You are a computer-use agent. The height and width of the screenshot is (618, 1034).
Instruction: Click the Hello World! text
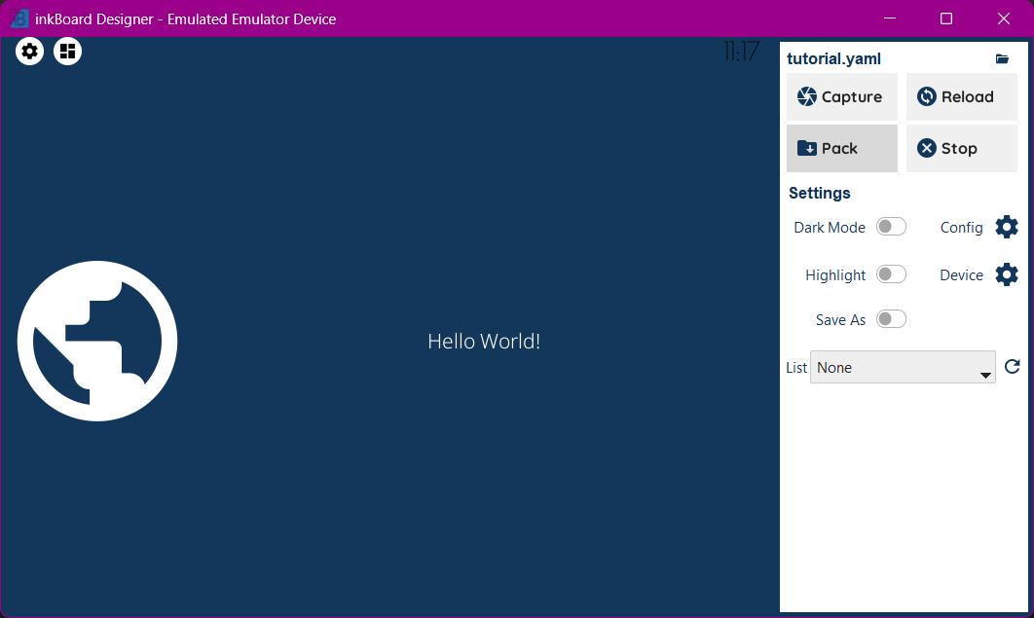[484, 342]
